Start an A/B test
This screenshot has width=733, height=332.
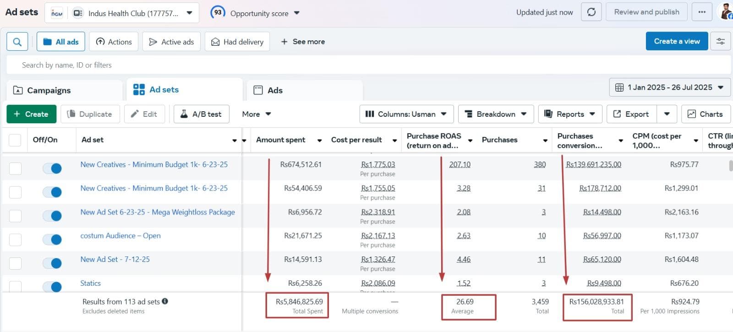tap(201, 114)
